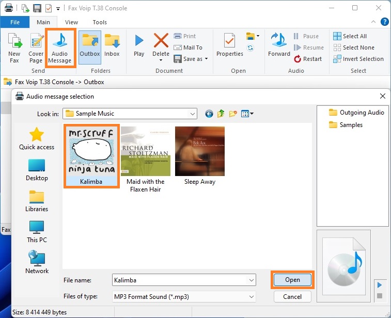
Task: Click Save as in ribbon
Action: [x=188, y=59]
